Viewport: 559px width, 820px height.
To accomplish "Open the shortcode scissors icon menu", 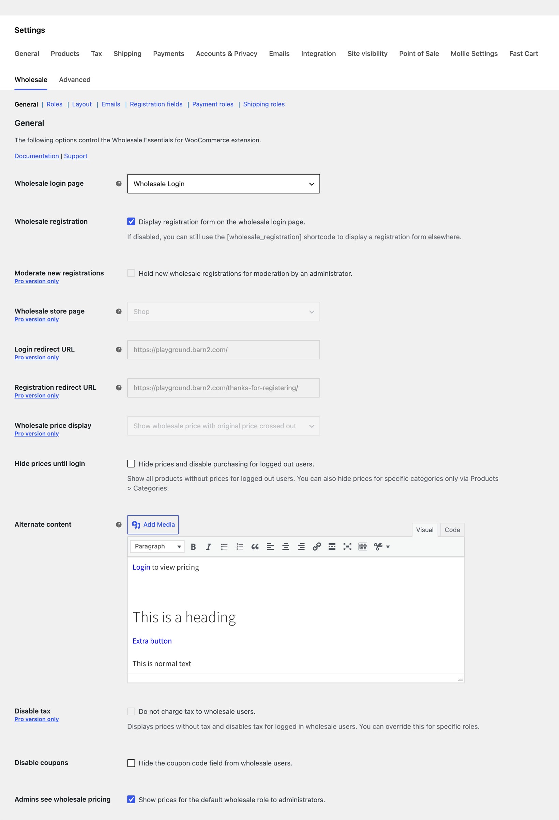I will [x=382, y=547].
